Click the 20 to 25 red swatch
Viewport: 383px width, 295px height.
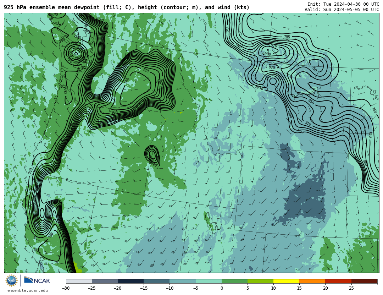[338, 282]
